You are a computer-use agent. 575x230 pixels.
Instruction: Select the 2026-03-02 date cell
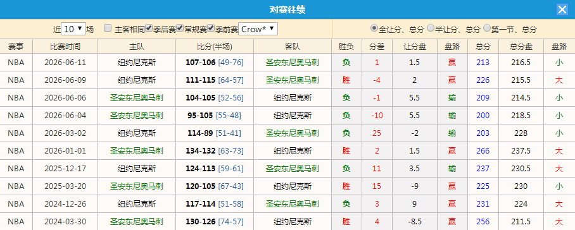click(x=65, y=133)
